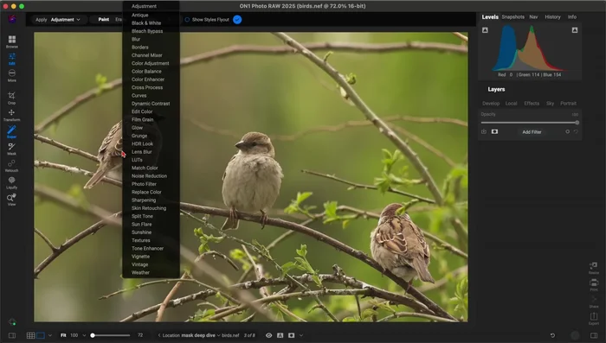The width and height of the screenshot is (606, 343).
Task: Select the Super brush tool
Action: pos(11,131)
